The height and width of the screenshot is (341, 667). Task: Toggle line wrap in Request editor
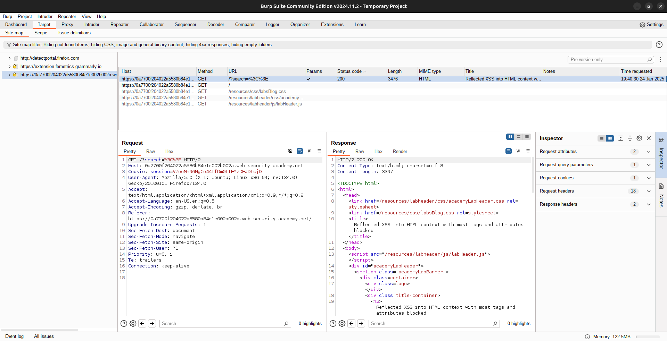(300, 151)
